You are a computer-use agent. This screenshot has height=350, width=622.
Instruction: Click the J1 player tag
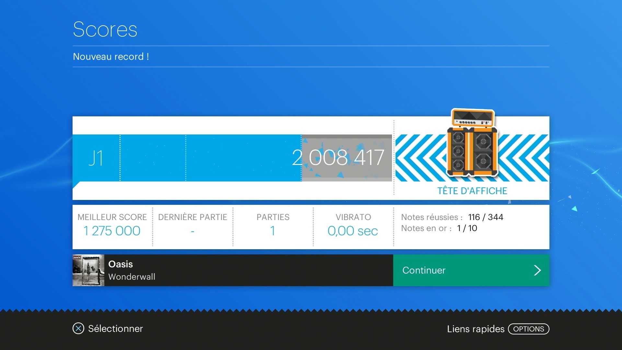[x=96, y=158]
